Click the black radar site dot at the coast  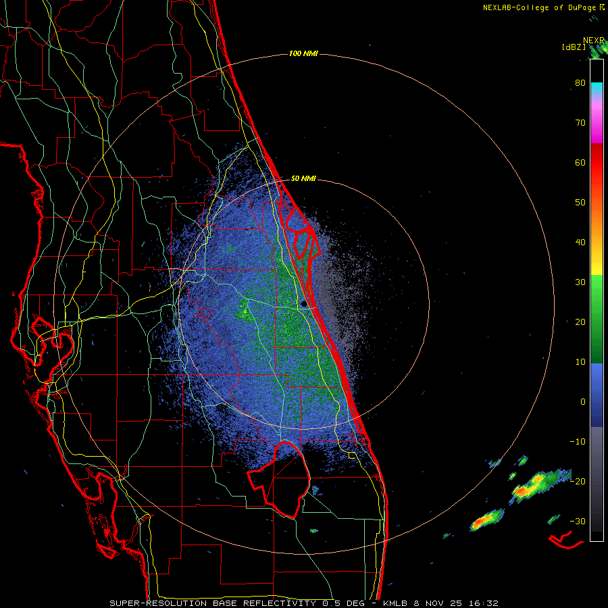(x=305, y=304)
